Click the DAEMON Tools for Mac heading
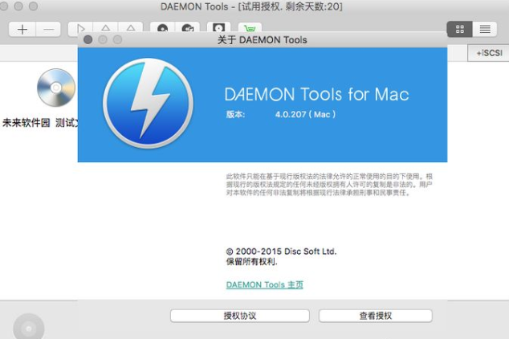 [x=316, y=94]
